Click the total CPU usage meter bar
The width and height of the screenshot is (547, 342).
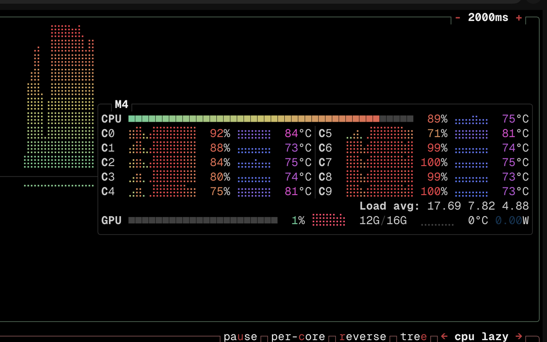pos(271,119)
